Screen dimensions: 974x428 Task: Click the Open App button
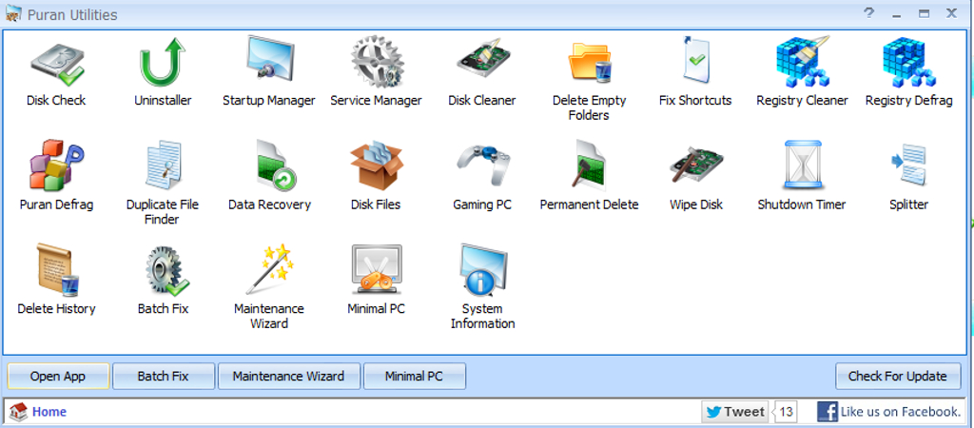tap(58, 376)
